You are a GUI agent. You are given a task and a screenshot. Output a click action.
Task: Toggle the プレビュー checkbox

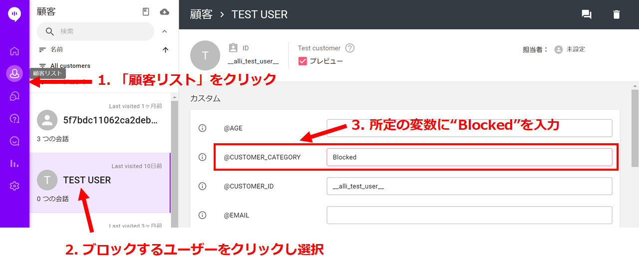click(x=303, y=61)
